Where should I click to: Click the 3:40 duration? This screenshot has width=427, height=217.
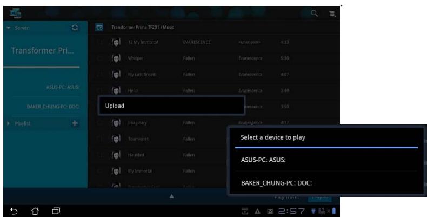pos(284,90)
